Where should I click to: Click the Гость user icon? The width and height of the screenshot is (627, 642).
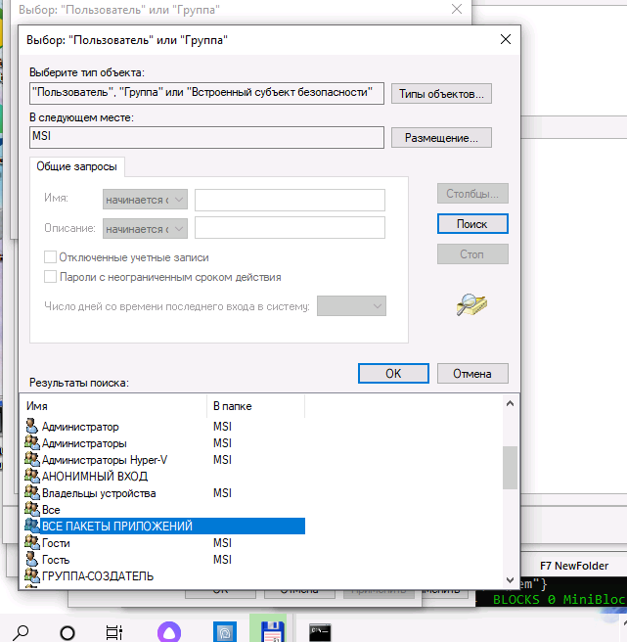coord(32,559)
